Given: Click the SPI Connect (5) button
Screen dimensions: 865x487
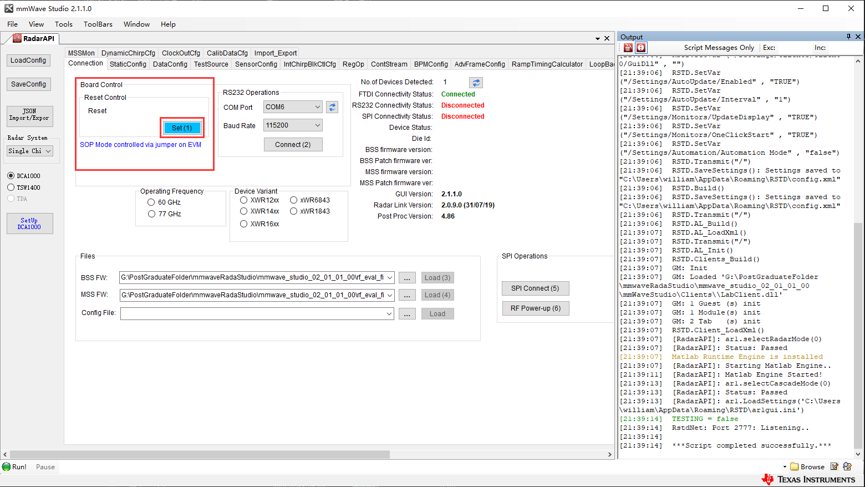Looking at the screenshot, I should pos(535,288).
